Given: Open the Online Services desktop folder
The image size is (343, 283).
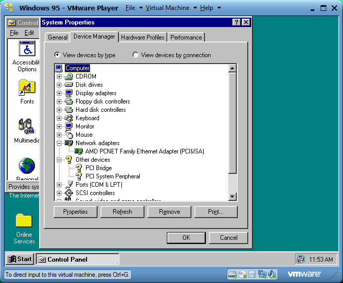Looking at the screenshot, I should (x=24, y=221).
